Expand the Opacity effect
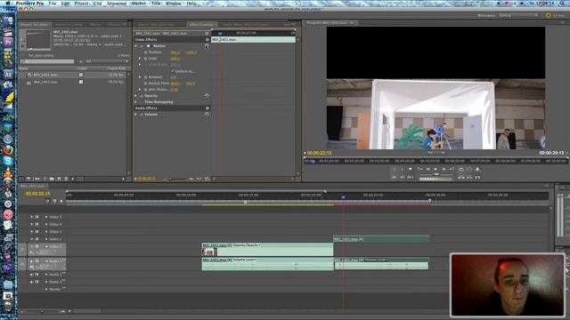The height and width of the screenshot is (320, 570). click(x=136, y=96)
